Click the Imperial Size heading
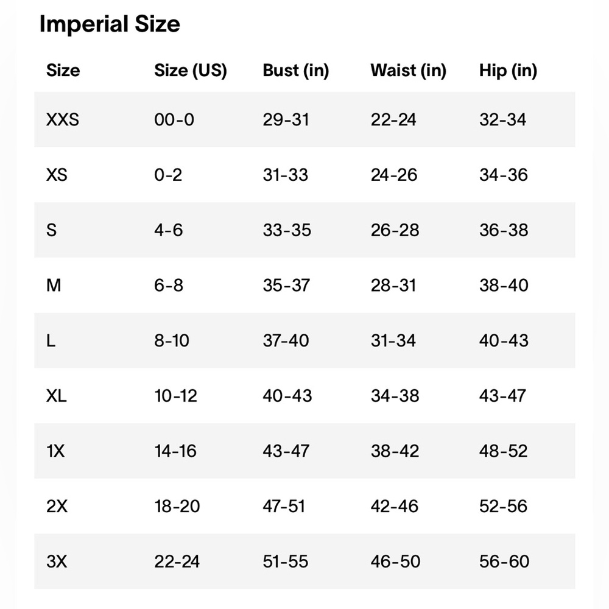Viewport: 609px width, 609px height. point(110,24)
